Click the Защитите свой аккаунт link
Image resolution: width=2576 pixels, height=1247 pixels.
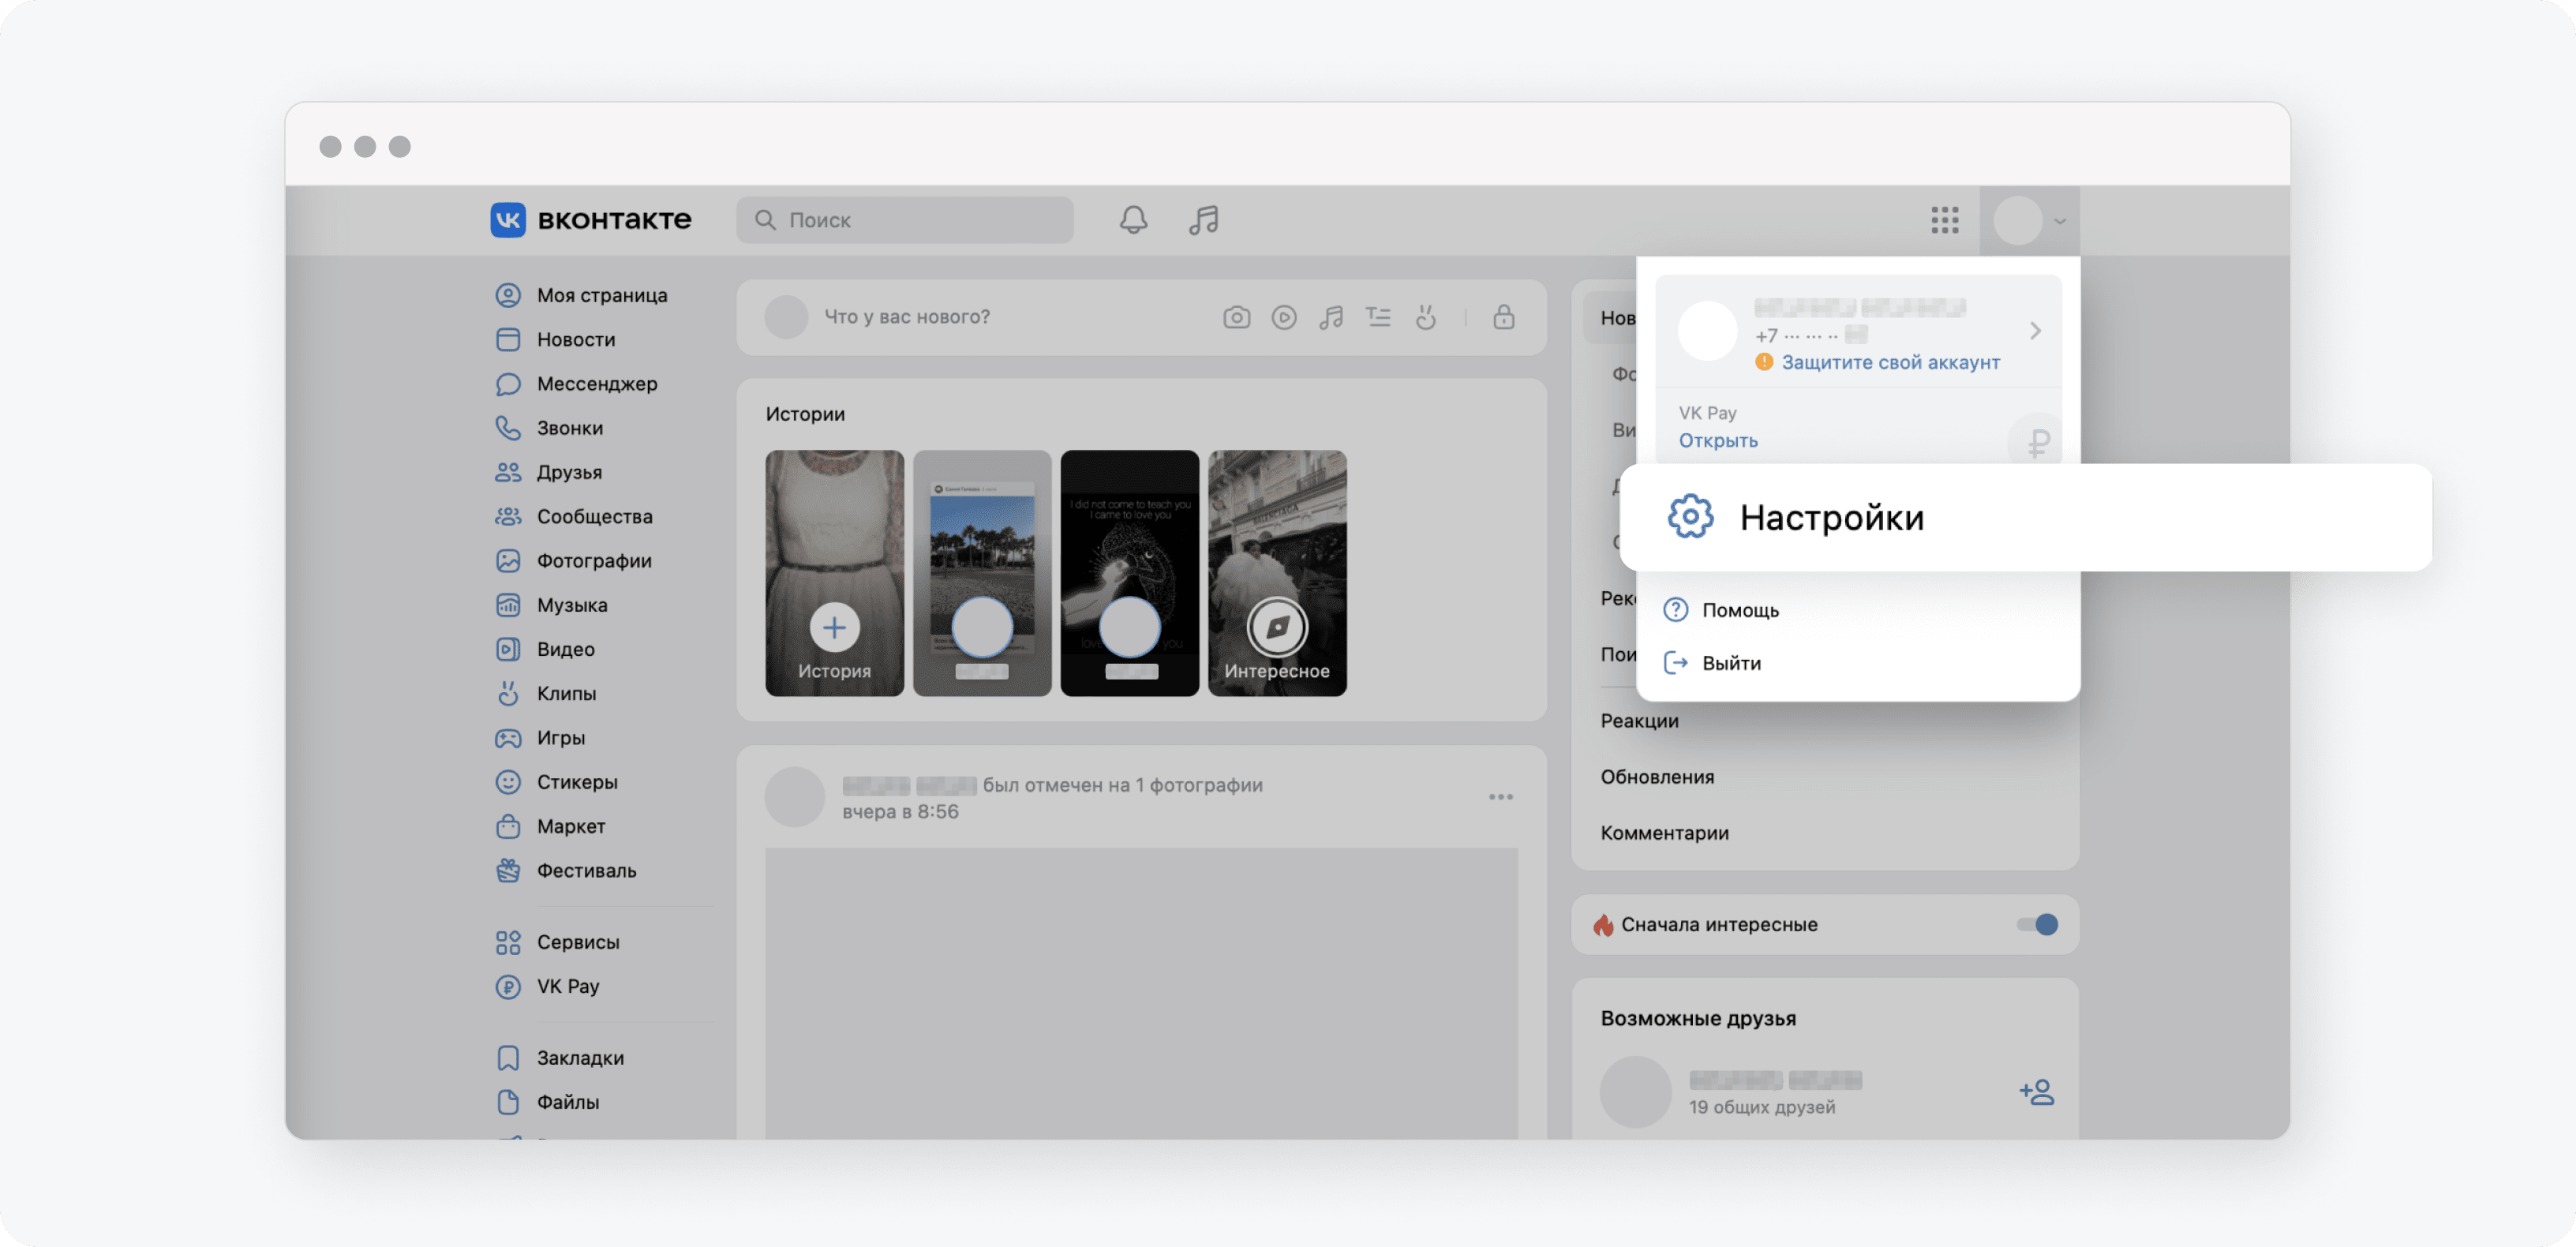(1890, 363)
